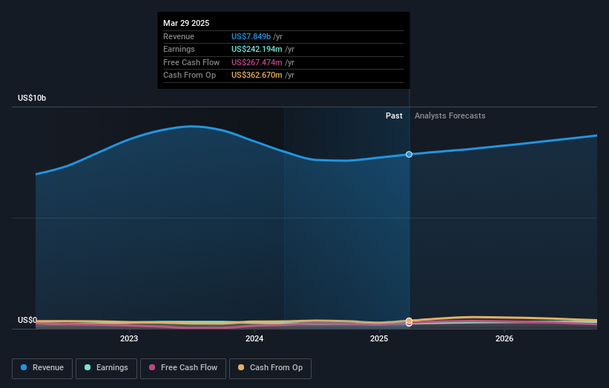
Task: Select the revenue data point on the chart
Action: pyautogui.click(x=409, y=154)
